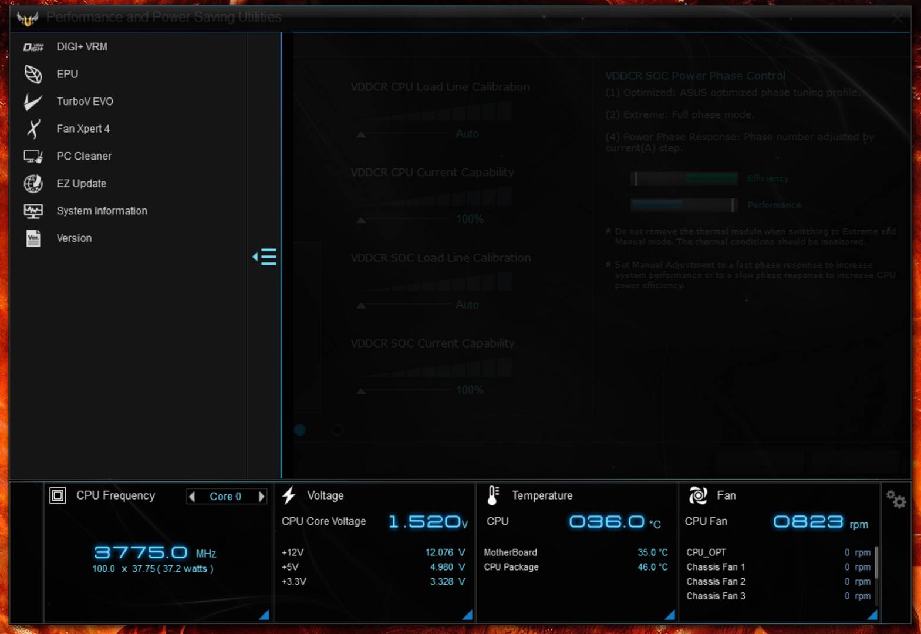Image resolution: width=921 pixels, height=634 pixels.
Task: Click the Core 0 label
Action: [x=225, y=497]
